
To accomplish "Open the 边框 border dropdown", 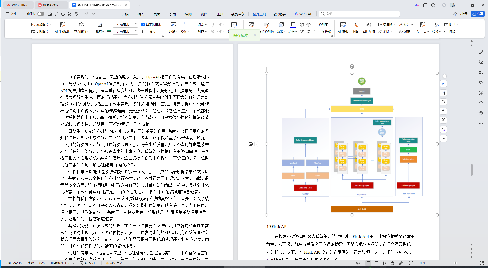I will coord(293,32).
